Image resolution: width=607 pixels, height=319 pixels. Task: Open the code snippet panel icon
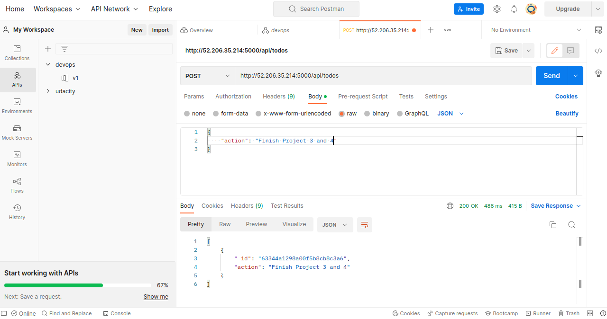tap(598, 51)
